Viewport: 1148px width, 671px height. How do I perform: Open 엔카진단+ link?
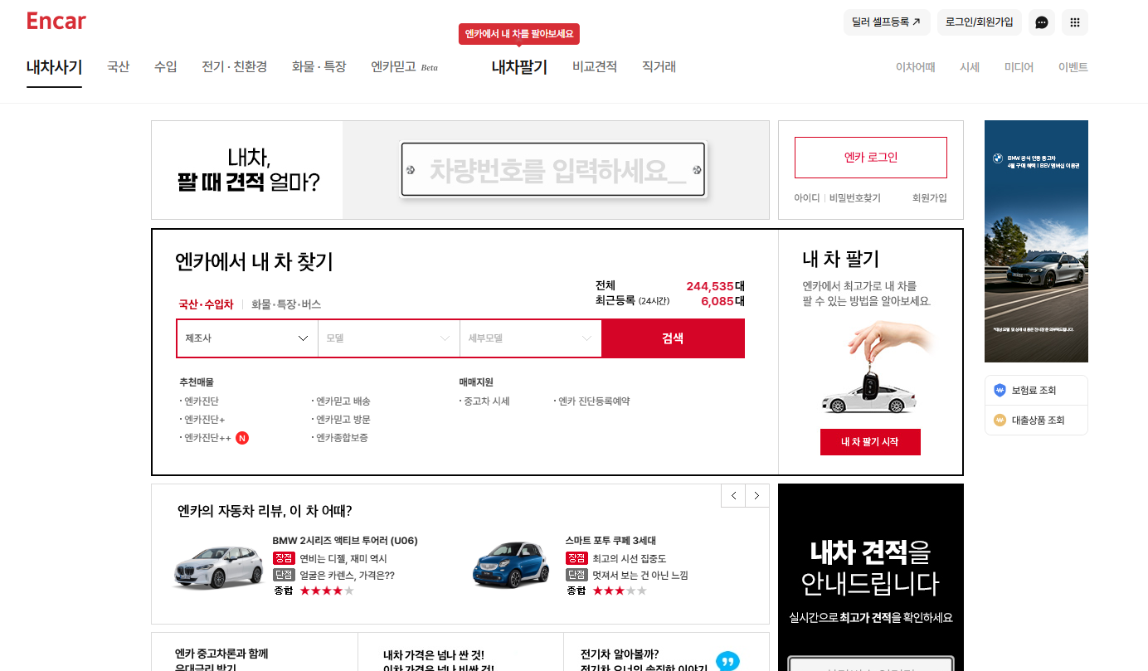[204, 420]
